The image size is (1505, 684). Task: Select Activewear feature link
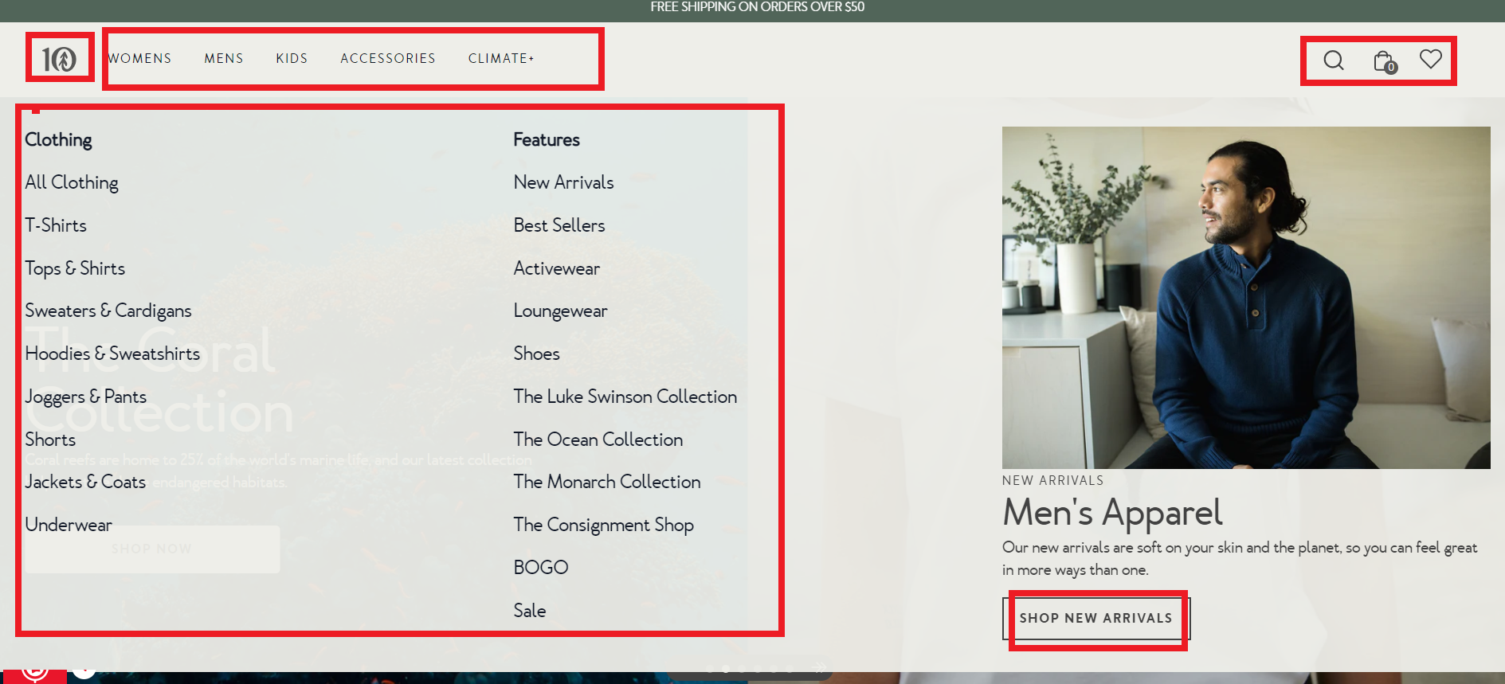pyautogui.click(x=557, y=268)
